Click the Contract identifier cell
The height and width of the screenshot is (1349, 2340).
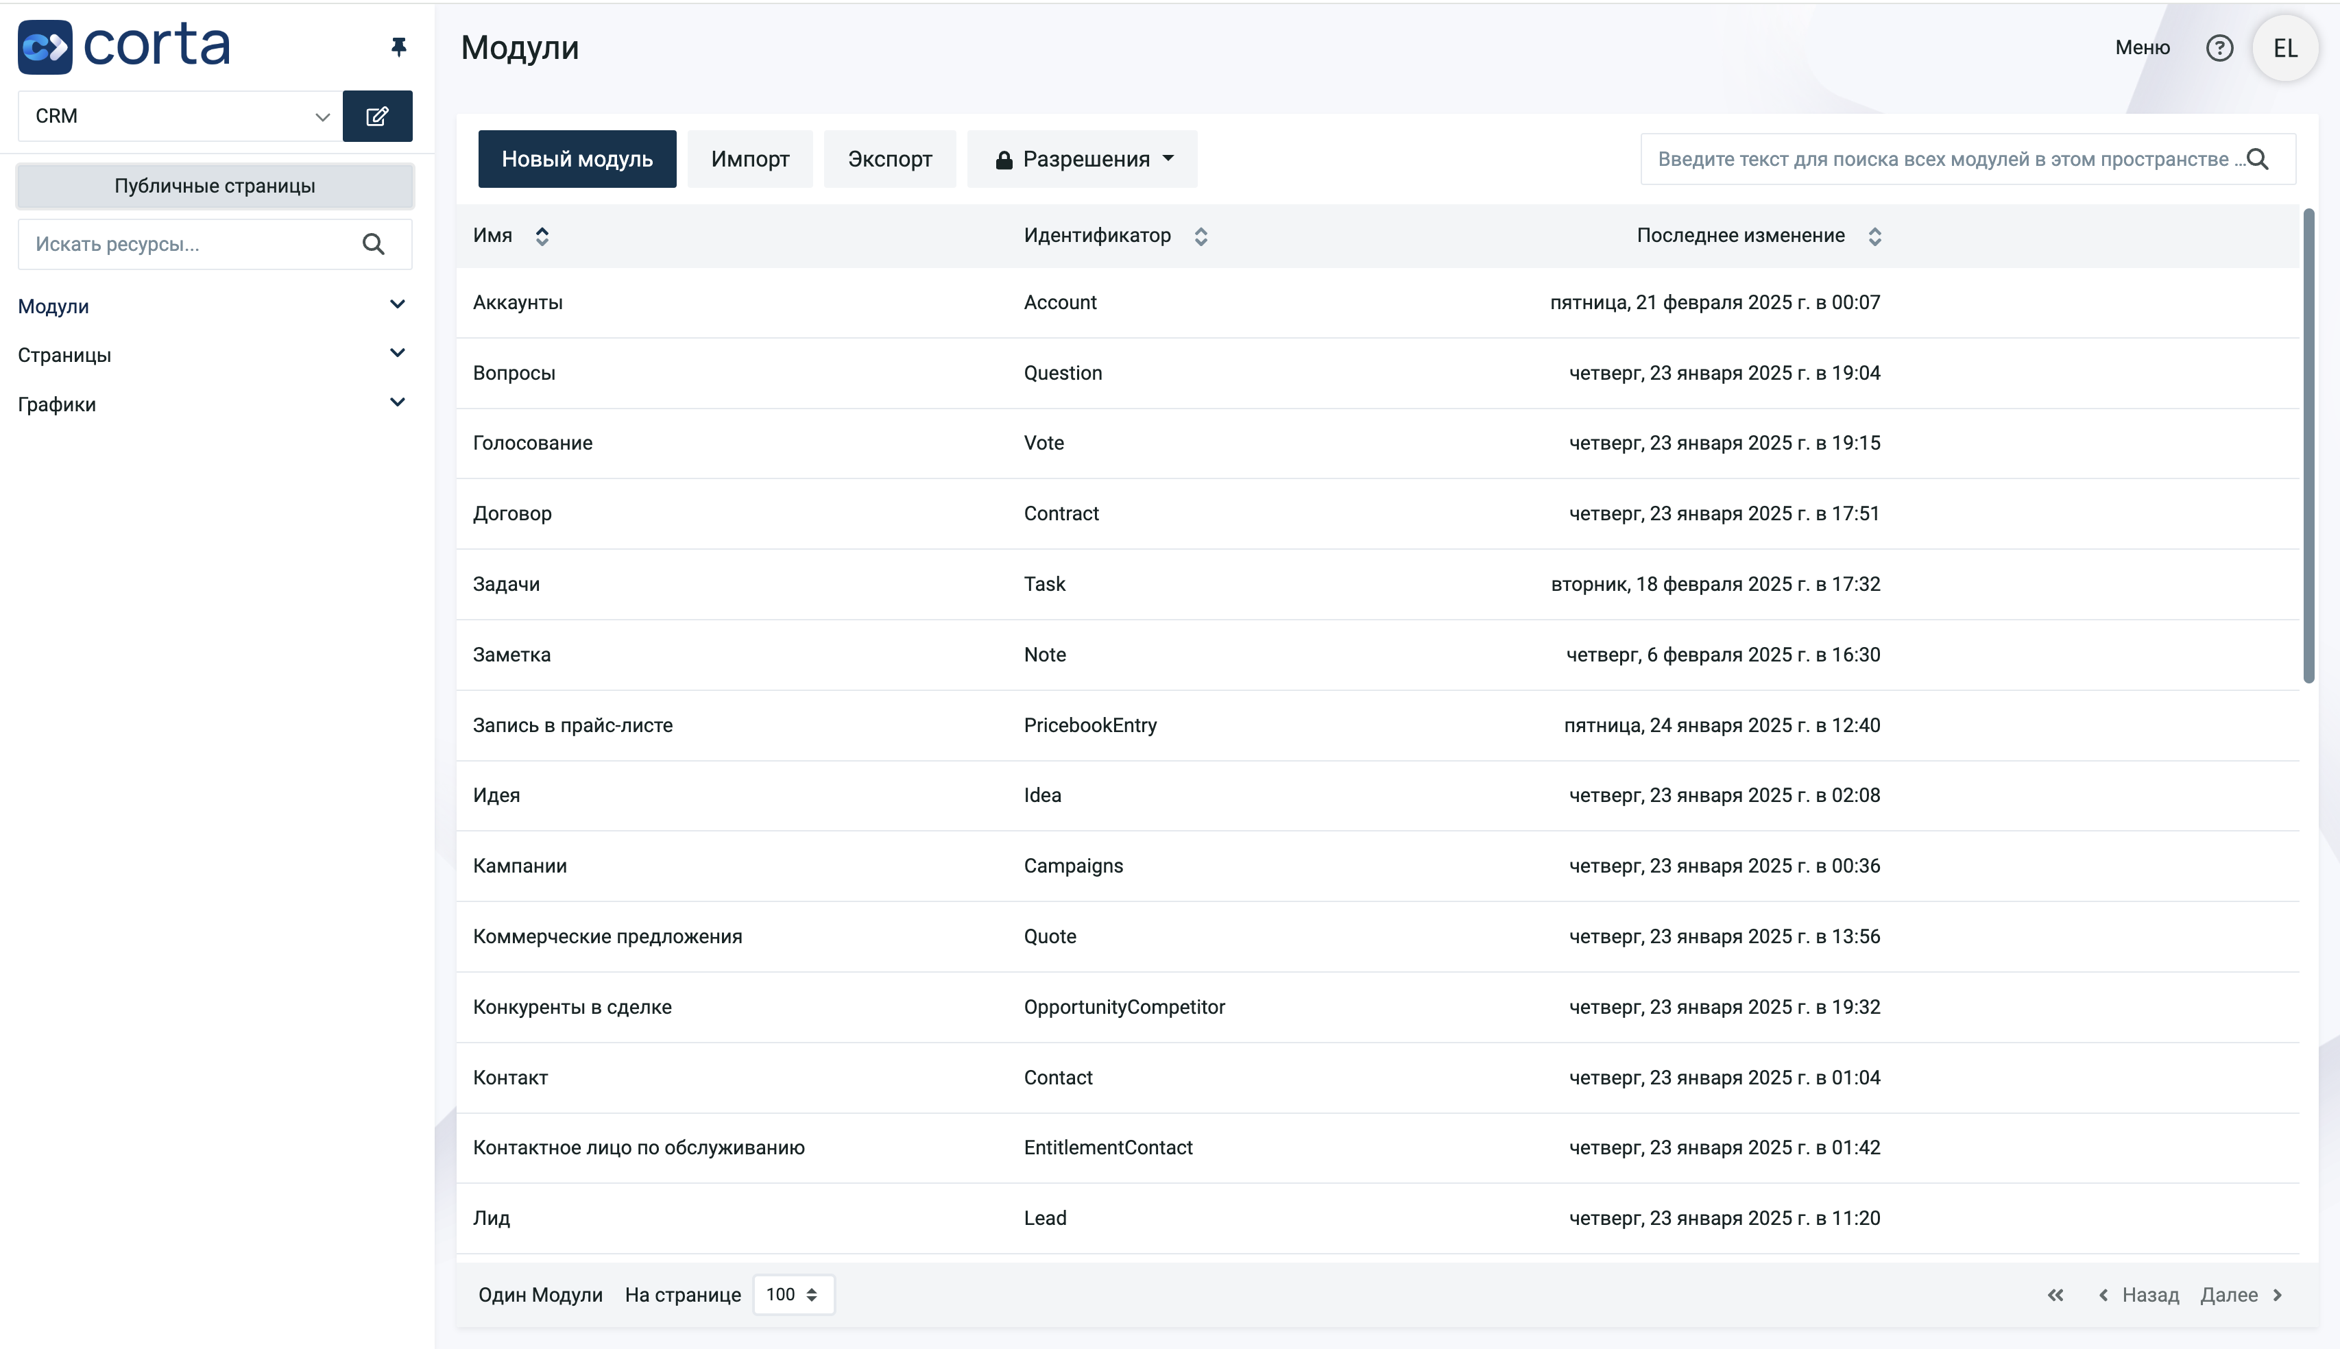1061,514
